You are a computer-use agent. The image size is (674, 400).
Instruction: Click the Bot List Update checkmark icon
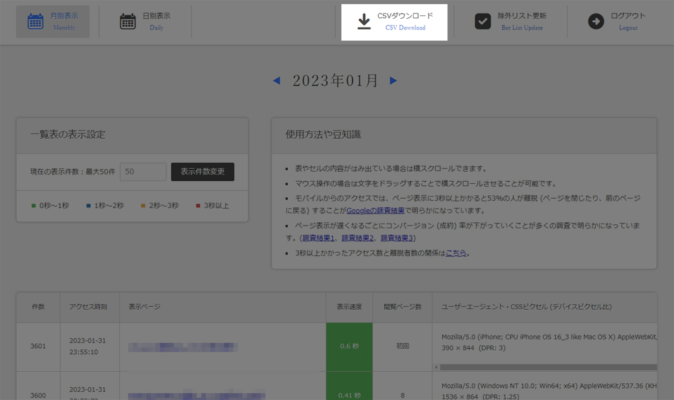click(x=483, y=22)
